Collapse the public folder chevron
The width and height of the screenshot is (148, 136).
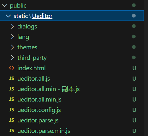click(5, 5)
